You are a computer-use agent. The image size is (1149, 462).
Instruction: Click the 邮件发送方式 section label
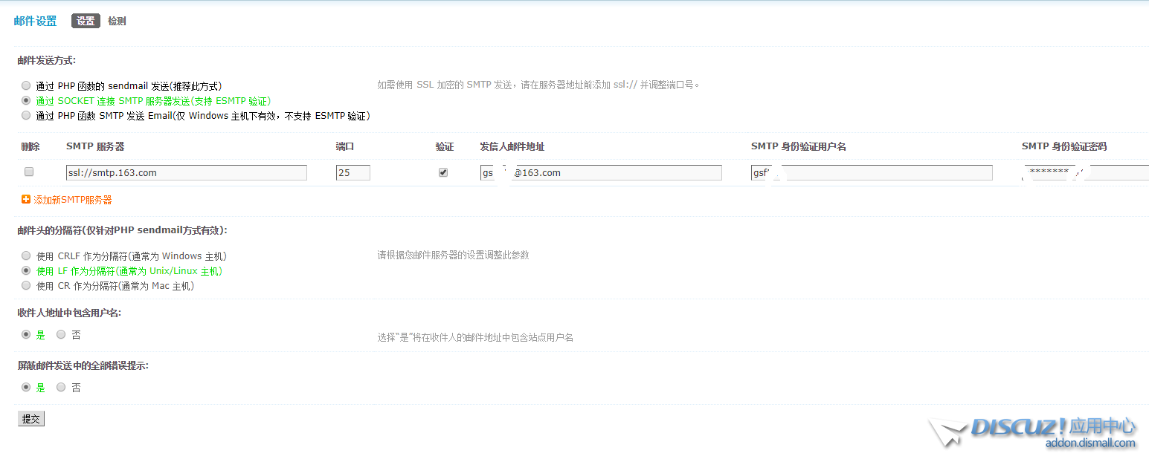(47, 60)
